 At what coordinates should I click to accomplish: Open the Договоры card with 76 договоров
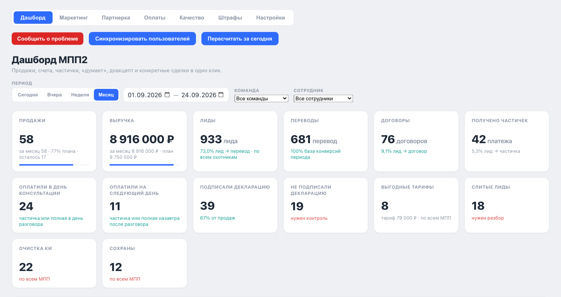[x=416, y=141]
